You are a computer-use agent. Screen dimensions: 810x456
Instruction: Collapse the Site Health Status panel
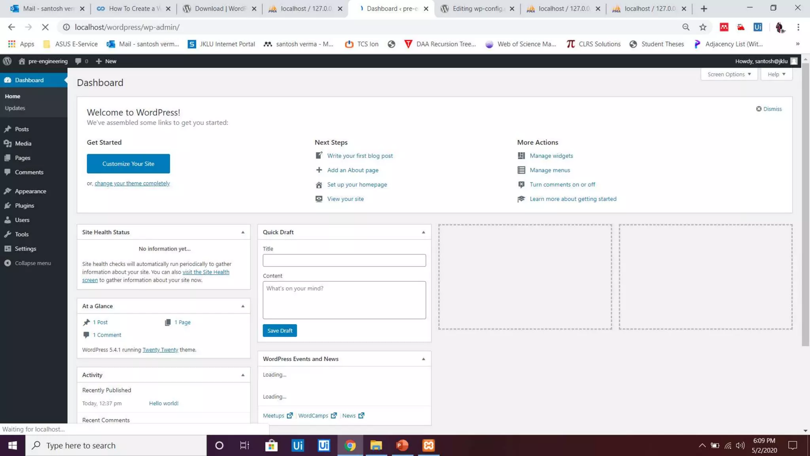(x=243, y=232)
